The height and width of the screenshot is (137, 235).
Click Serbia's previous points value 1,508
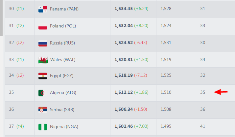166,110
